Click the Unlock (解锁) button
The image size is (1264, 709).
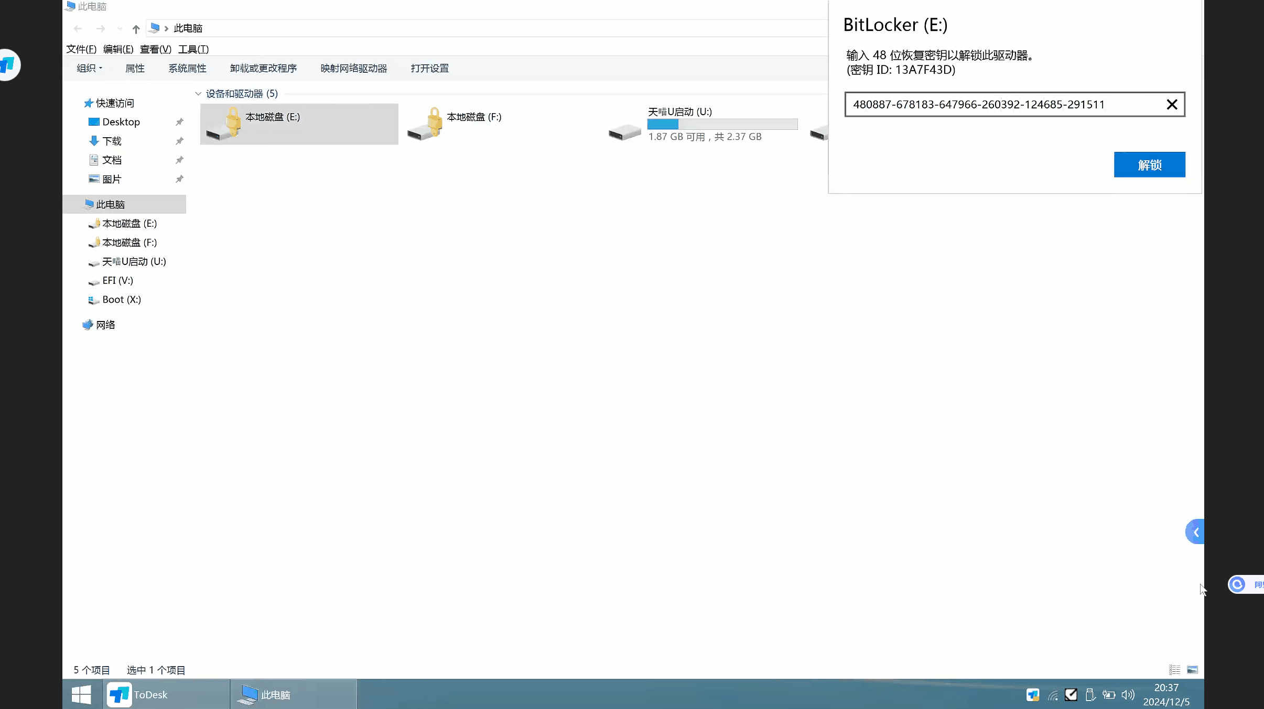pos(1149,165)
